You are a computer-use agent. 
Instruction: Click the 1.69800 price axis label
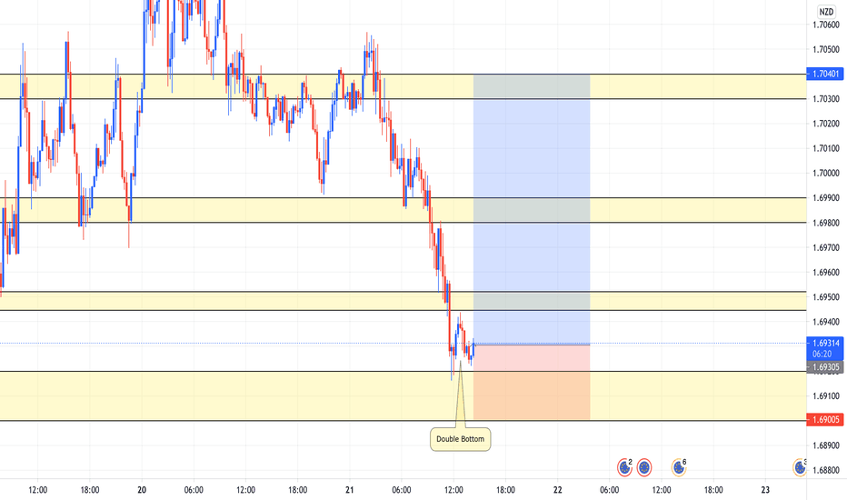click(826, 223)
